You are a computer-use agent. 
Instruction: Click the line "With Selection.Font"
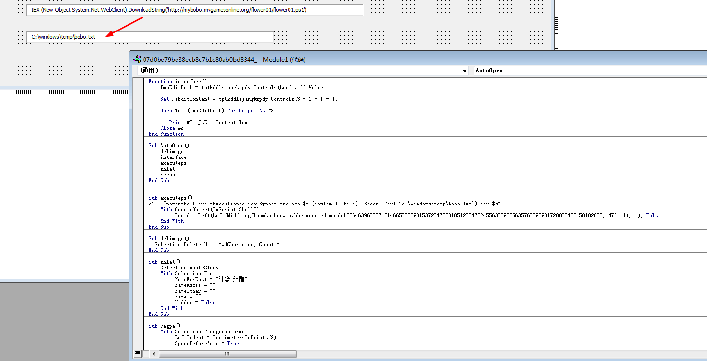(x=188, y=273)
